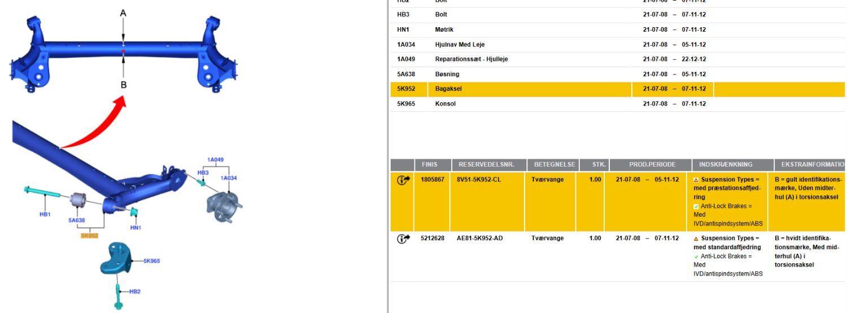Click the info icon for part 1805867
Viewport: 847px width, 313px height.
[403, 180]
